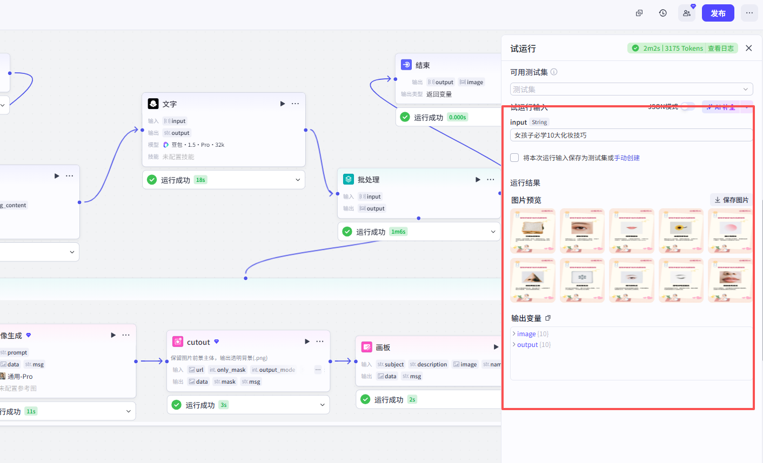Open the top-right more options ellipsis
Viewport: 763px width, 463px height.
pyautogui.click(x=749, y=13)
